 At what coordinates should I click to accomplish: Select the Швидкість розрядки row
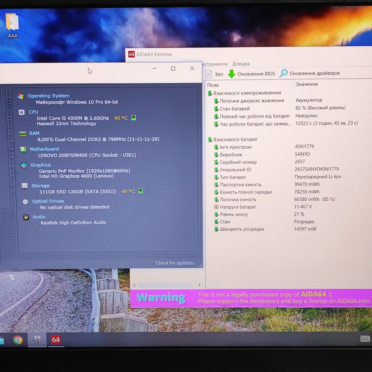pos(265,229)
